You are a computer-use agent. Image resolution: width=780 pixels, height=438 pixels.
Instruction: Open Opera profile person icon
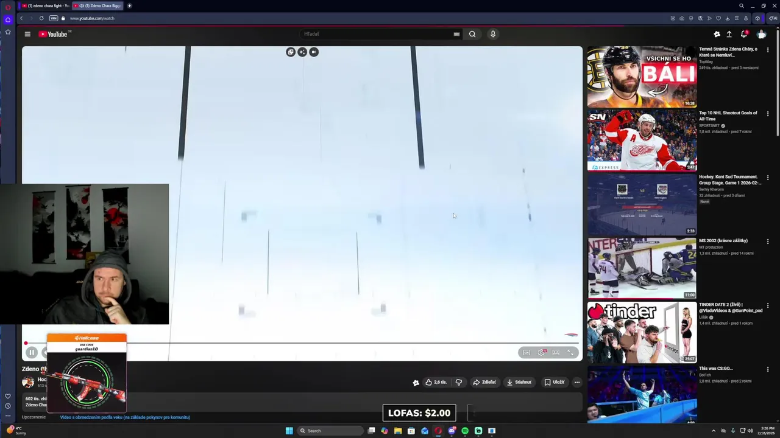pyautogui.click(x=746, y=18)
